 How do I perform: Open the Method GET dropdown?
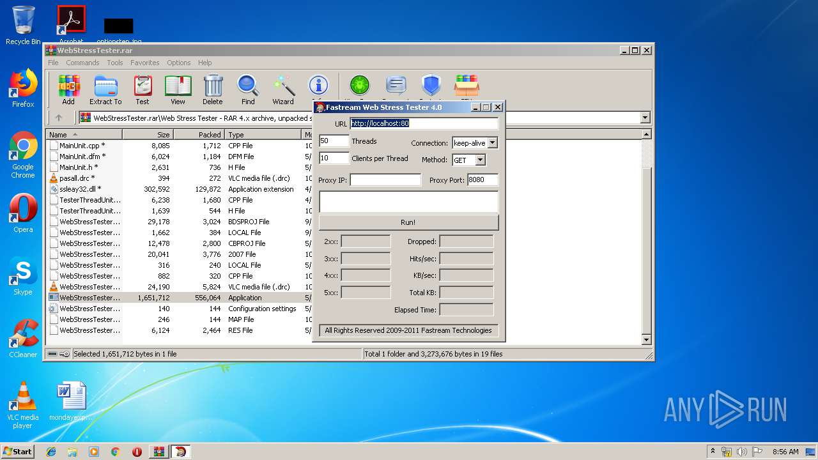(480, 160)
